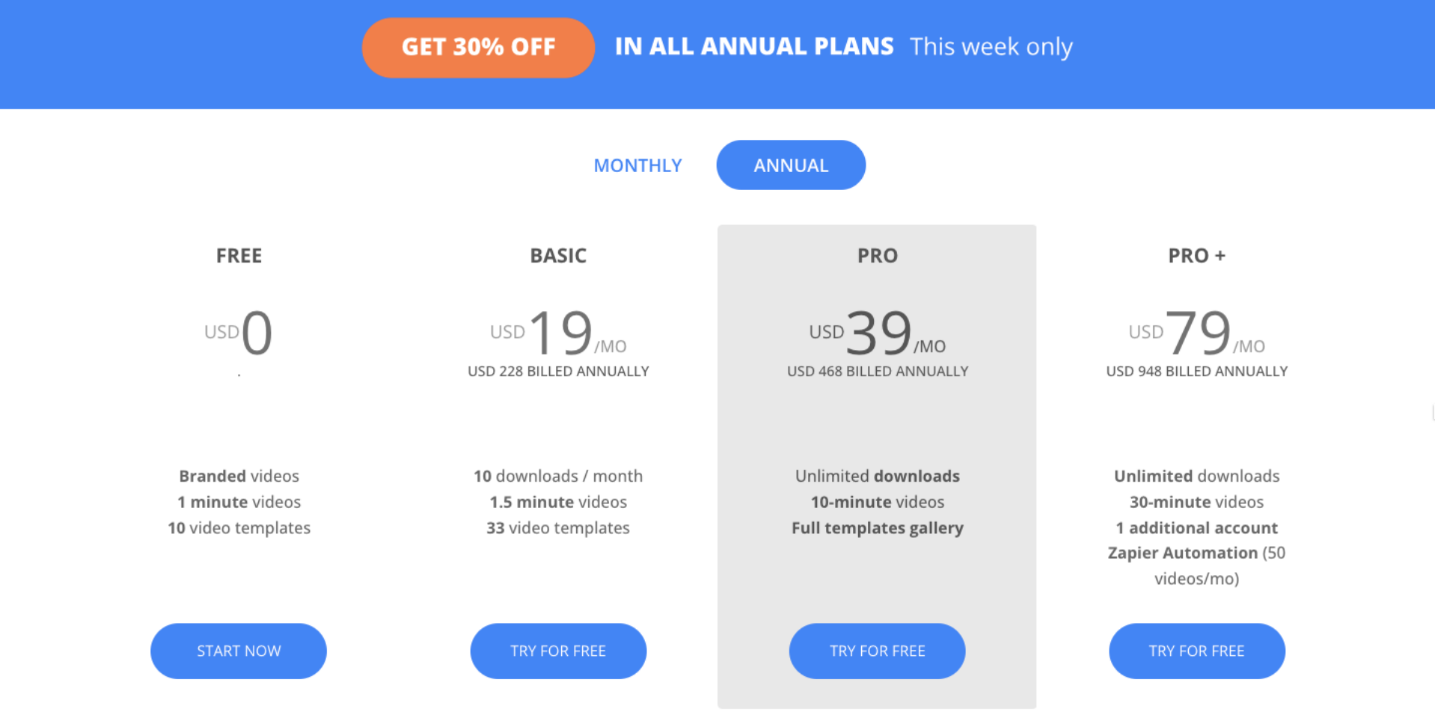Click the USD 39 /MO Pro price
Screen dimensions: 1435x718
pos(877,334)
